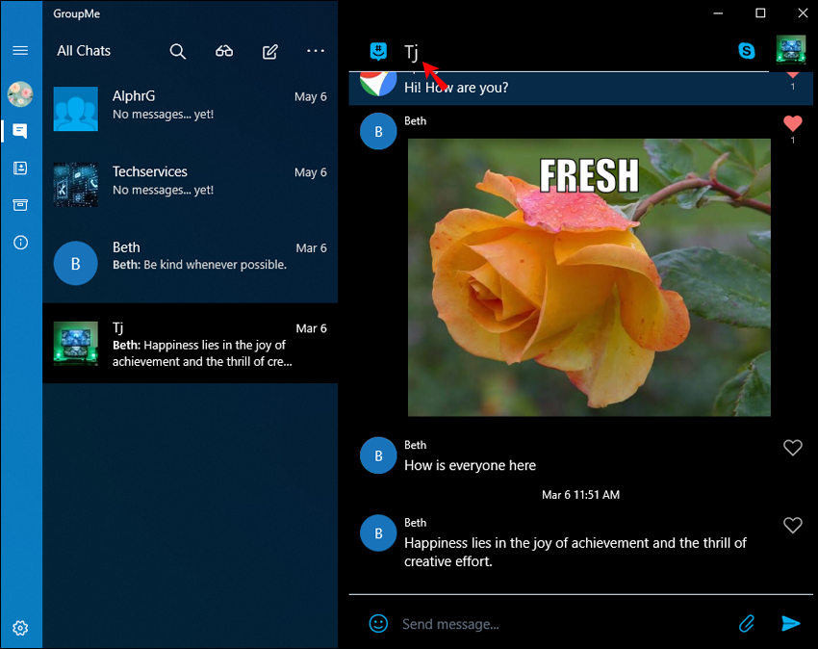This screenshot has width=818, height=649.
Task: Click the 'How is everyone here' message text
Action: [470, 465]
